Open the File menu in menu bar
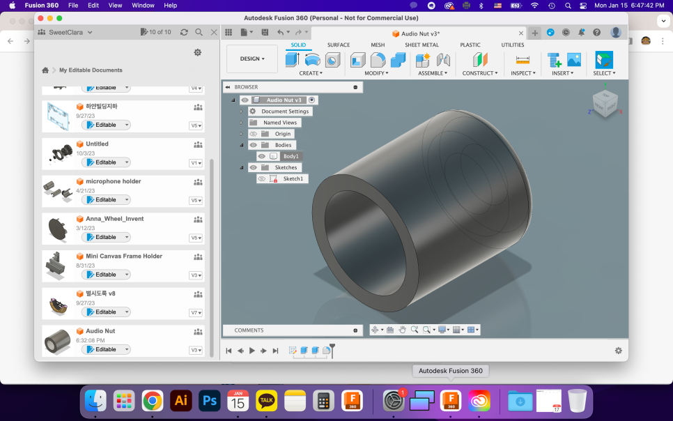673x421 pixels. (x=73, y=5)
